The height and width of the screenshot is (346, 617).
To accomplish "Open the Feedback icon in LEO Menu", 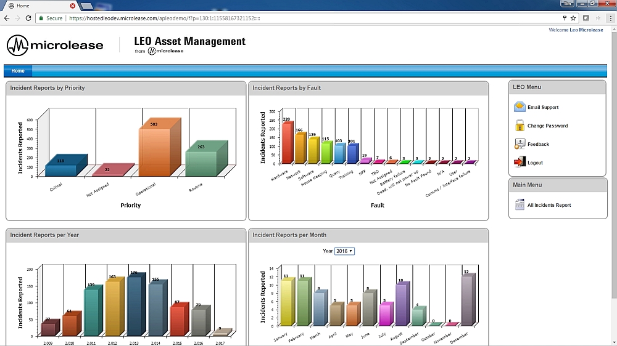I will [x=520, y=144].
